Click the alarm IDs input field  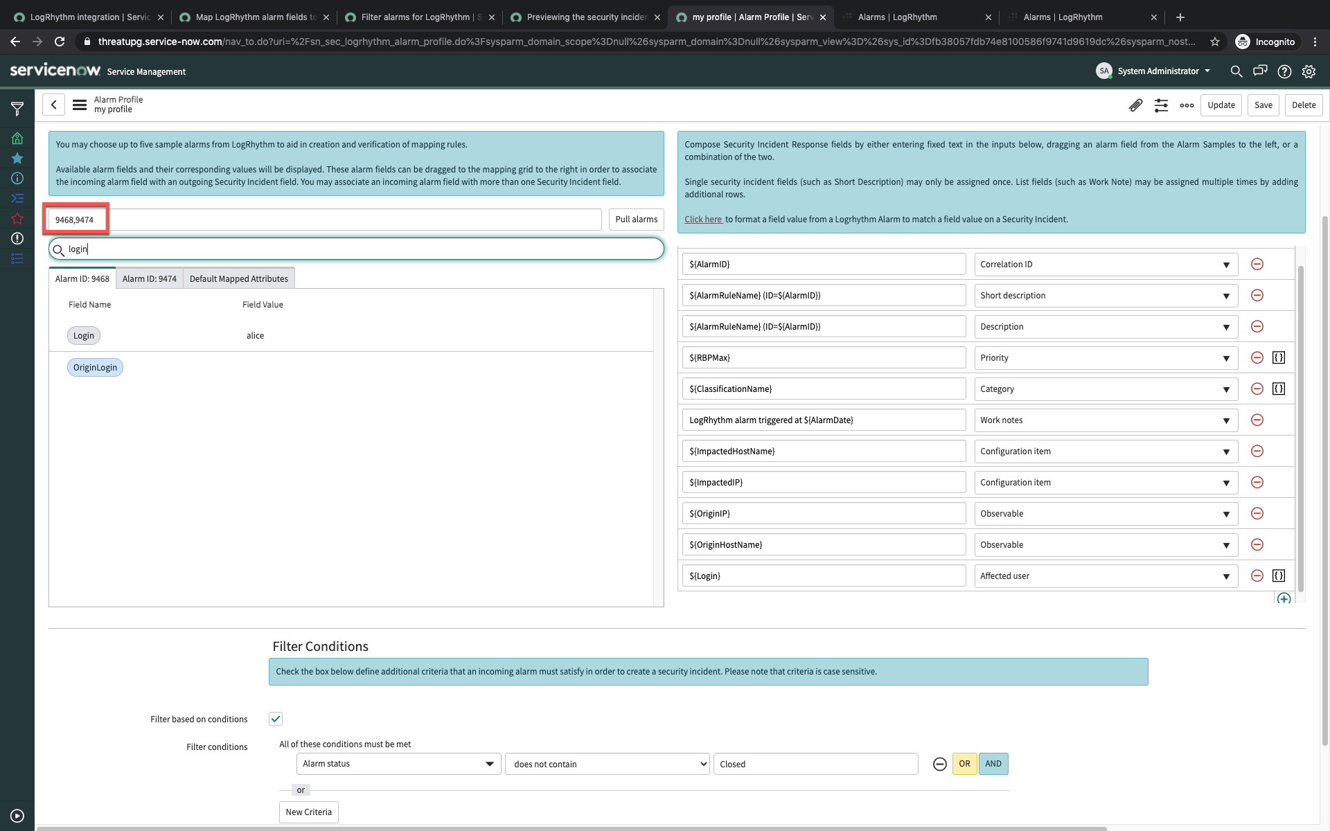(325, 220)
